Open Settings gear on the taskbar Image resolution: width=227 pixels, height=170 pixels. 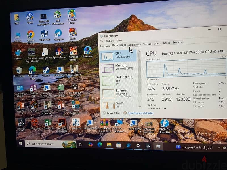tap(138, 146)
